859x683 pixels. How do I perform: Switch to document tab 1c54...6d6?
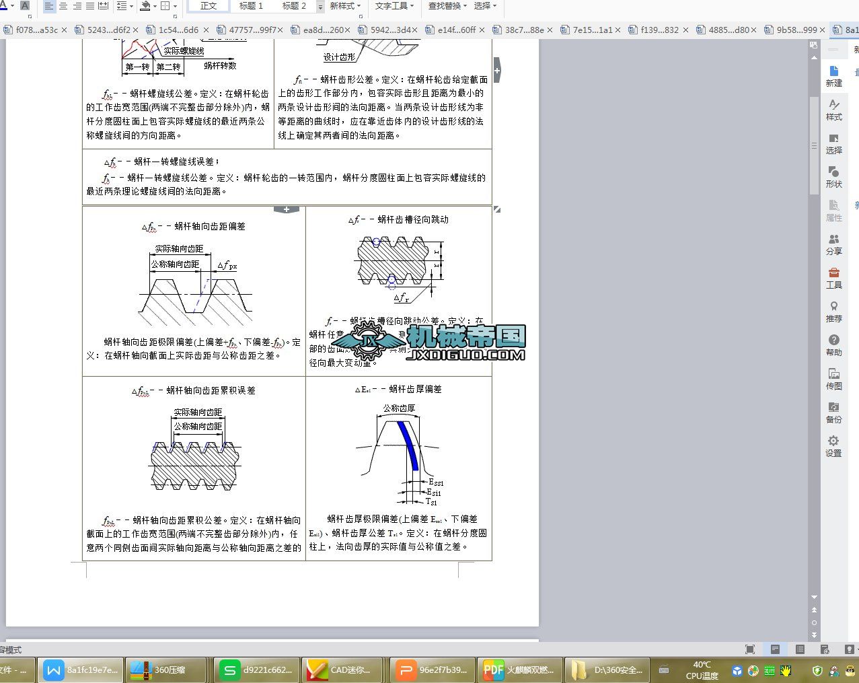178,30
